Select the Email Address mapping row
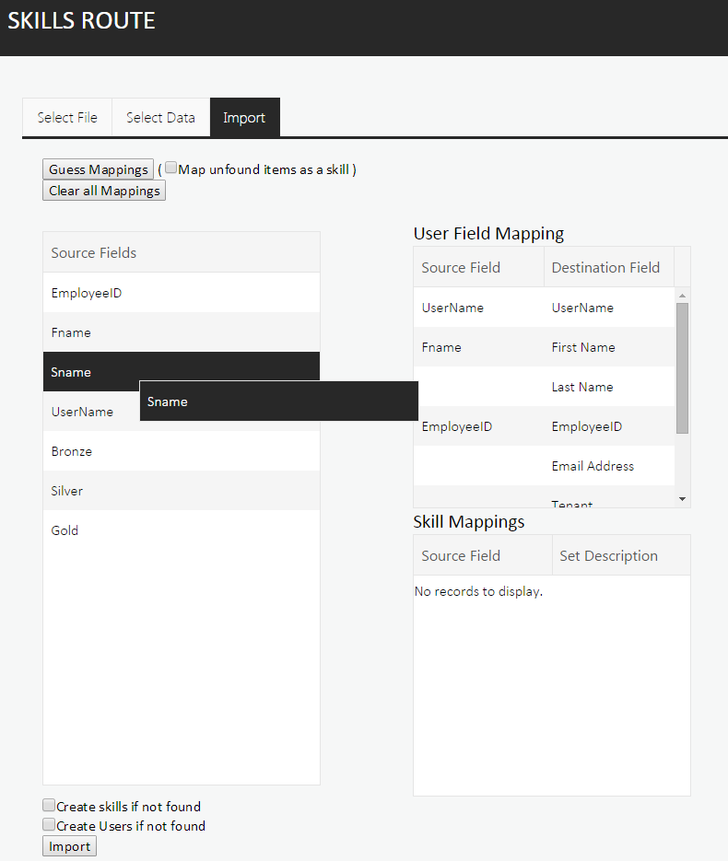Viewport: 728px width, 861px height. pos(593,466)
